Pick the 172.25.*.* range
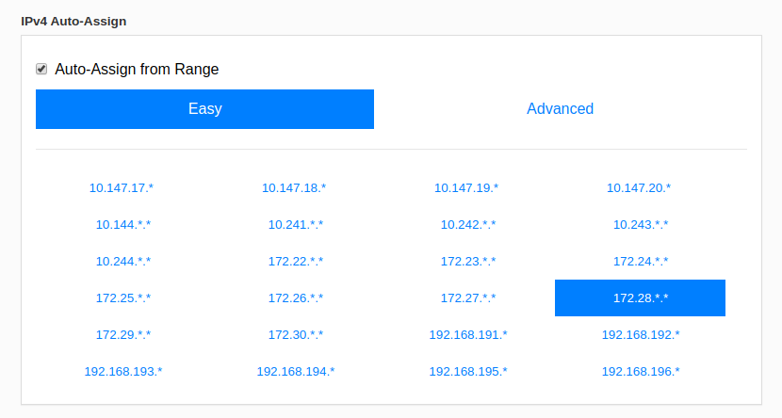The height and width of the screenshot is (418, 782). (123, 297)
